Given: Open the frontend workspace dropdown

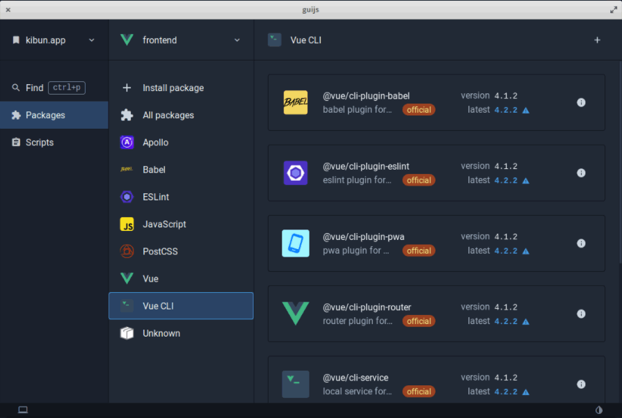Looking at the screenshot, I should 237,40.
